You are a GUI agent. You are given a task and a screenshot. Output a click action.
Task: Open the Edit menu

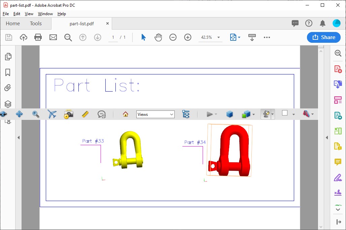[x=17, y=14]
